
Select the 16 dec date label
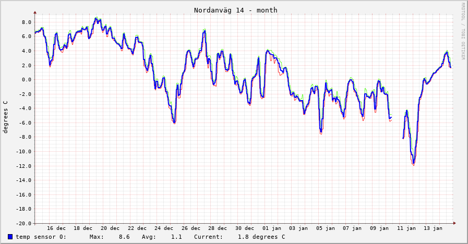click(x=56, y=228)
